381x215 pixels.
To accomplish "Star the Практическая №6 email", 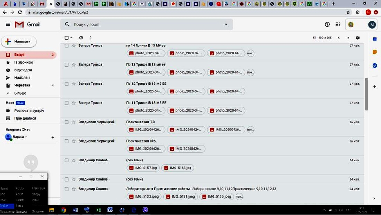I will point(74,141).
